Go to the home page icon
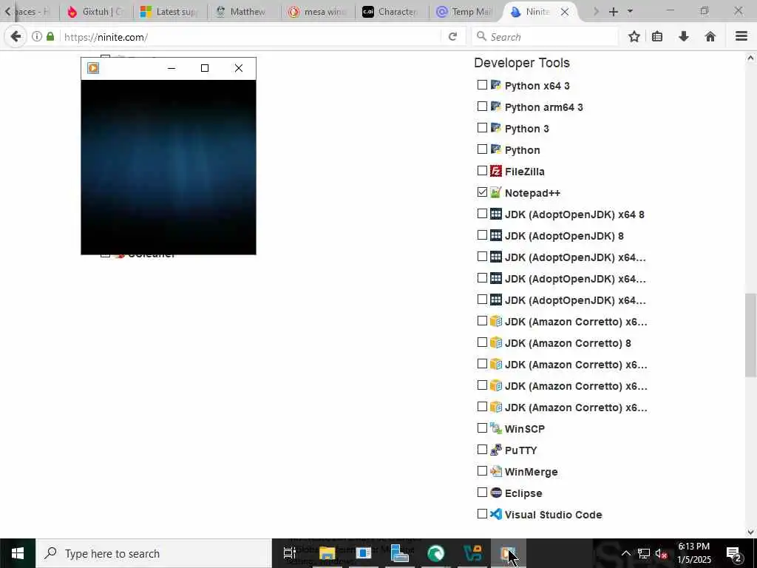This screenshot has width=757, height=568. [x=710, y=36]
